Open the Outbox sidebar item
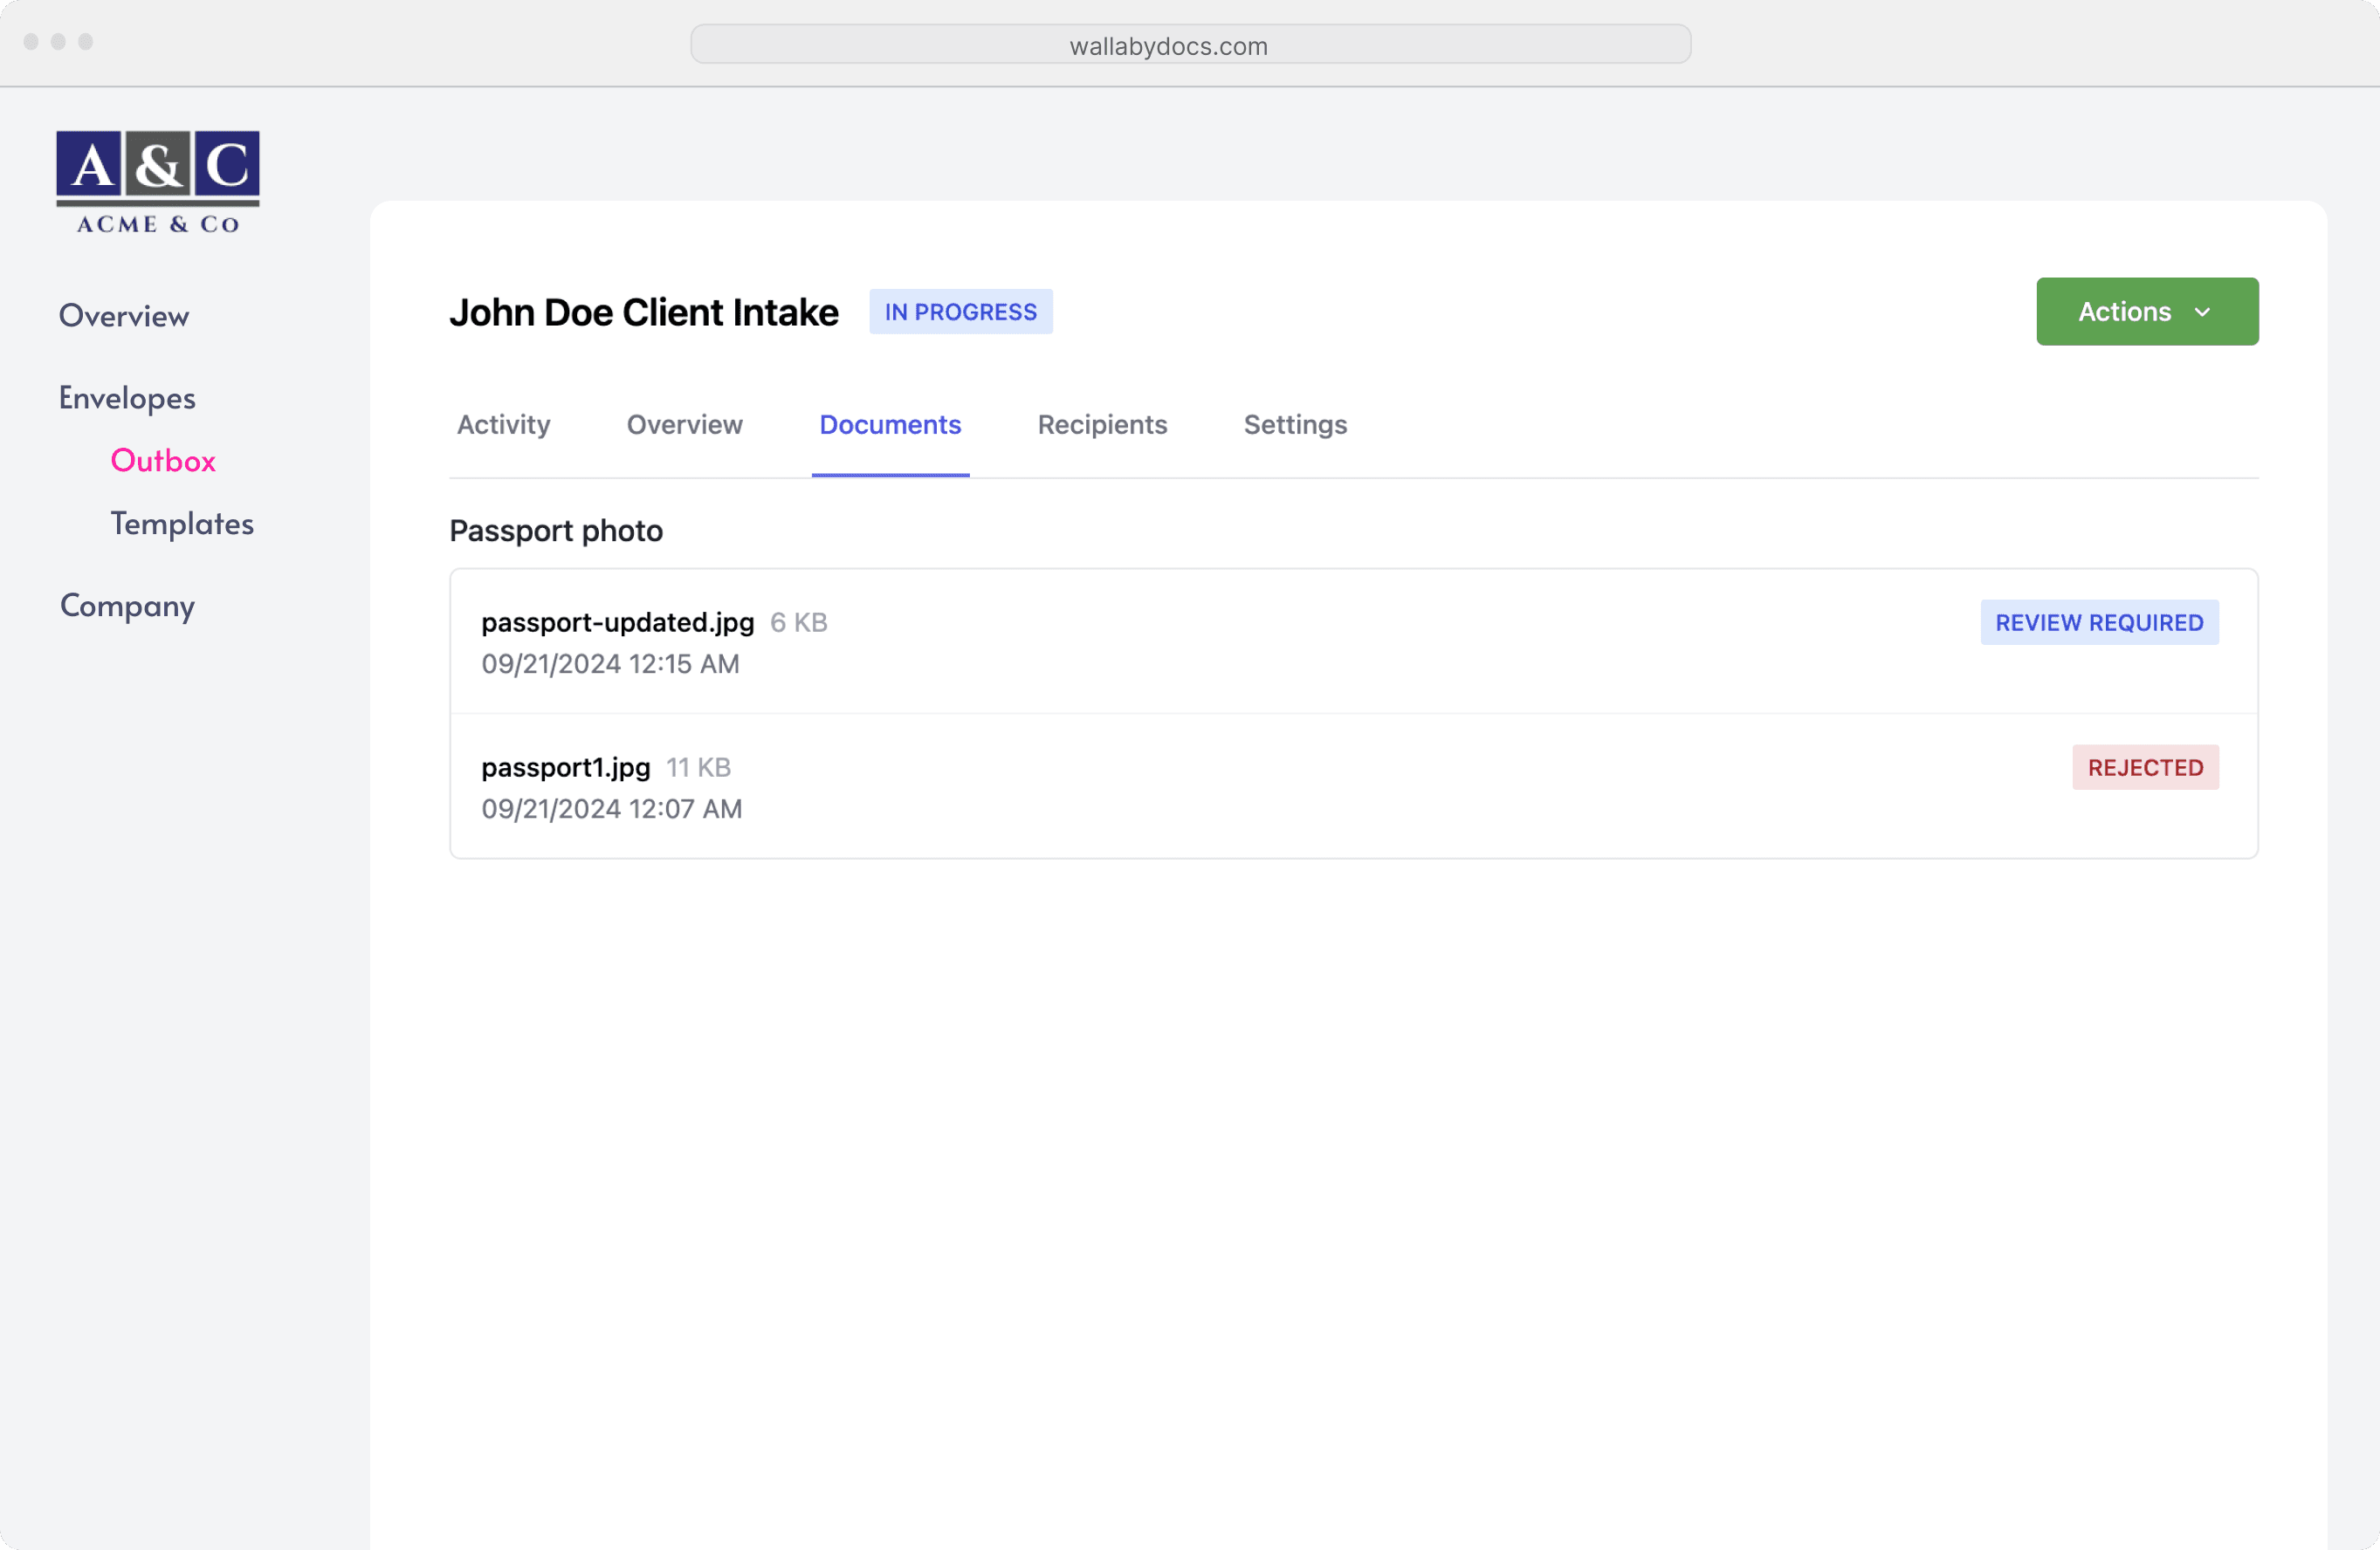This screenshot has width=2380, height=1550. pyautogui.click(x=163, y=461)
